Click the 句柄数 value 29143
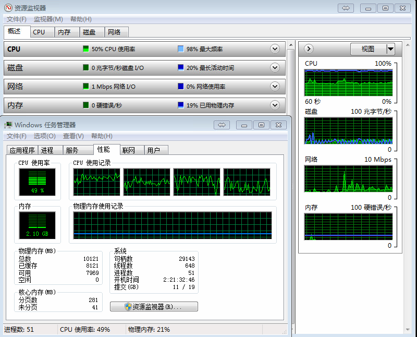 (x=187, y=259)
